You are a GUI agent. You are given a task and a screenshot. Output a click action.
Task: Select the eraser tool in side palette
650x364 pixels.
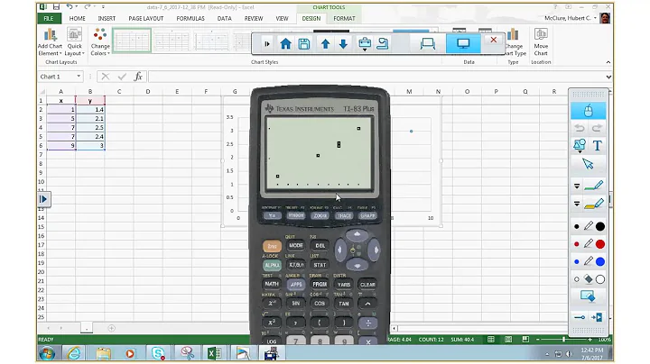pos(589,279)
